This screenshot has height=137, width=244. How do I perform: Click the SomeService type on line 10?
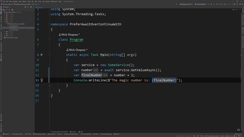(x=119, y=65)
